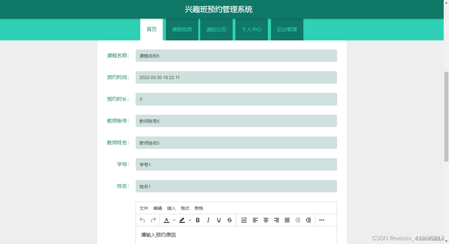Click the Redo icon in editor toolbar

153,220
